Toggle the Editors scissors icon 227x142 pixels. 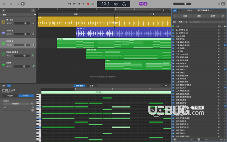pyautogui.click(x=23, y=4)
